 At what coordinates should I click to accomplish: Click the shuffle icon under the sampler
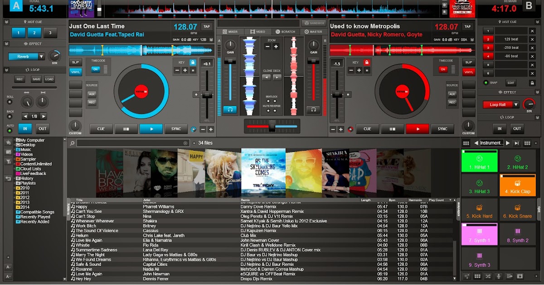[x=488, y=276]
